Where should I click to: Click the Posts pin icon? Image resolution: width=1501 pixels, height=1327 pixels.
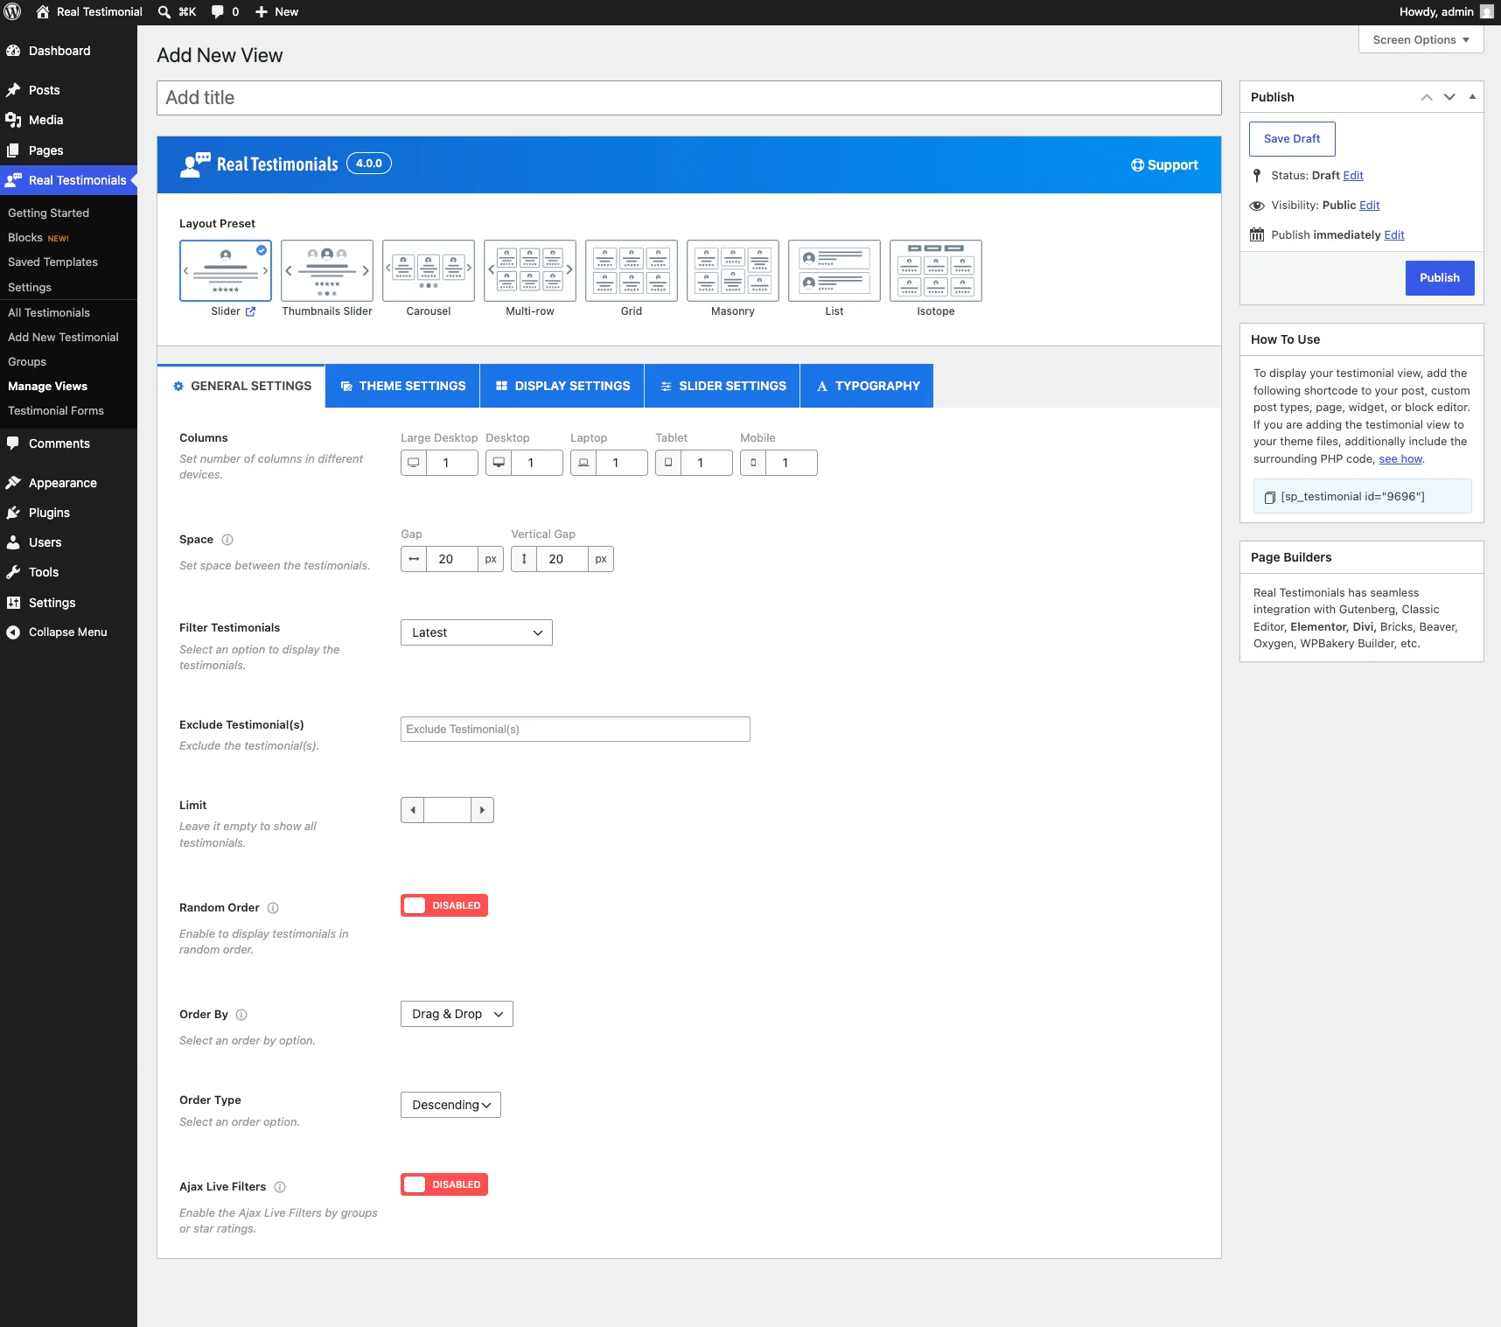click(x=13, y=90)
